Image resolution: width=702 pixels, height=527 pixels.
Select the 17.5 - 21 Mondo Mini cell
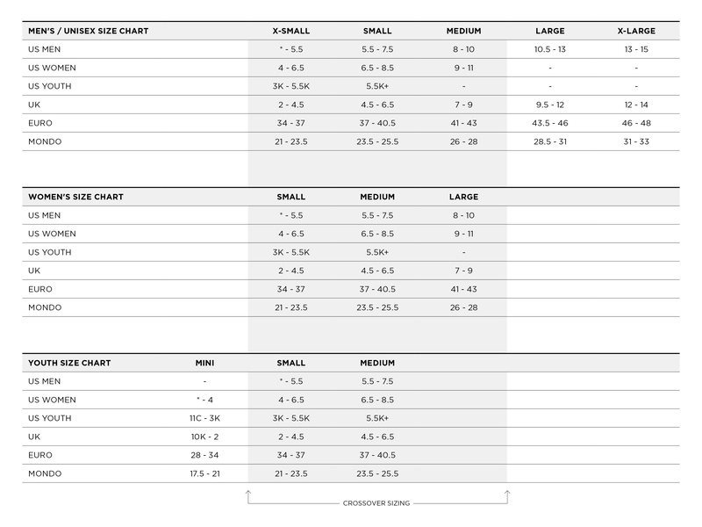pos(204,473)
